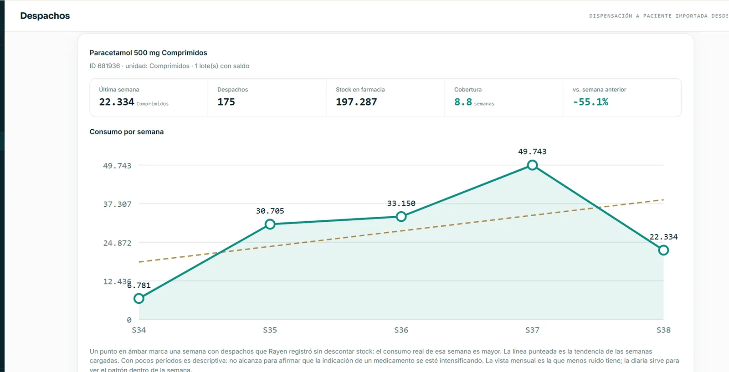Click the S36 x-axis label
The width and height of the screenshot is (729, 372).
(x=401, y=330)
